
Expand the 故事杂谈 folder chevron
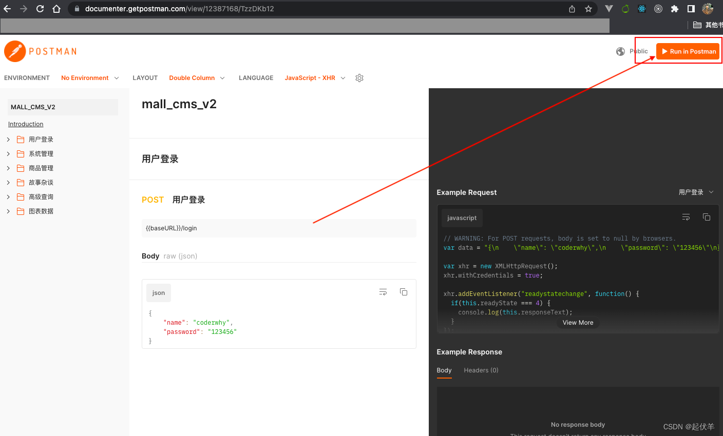point(8,183)
